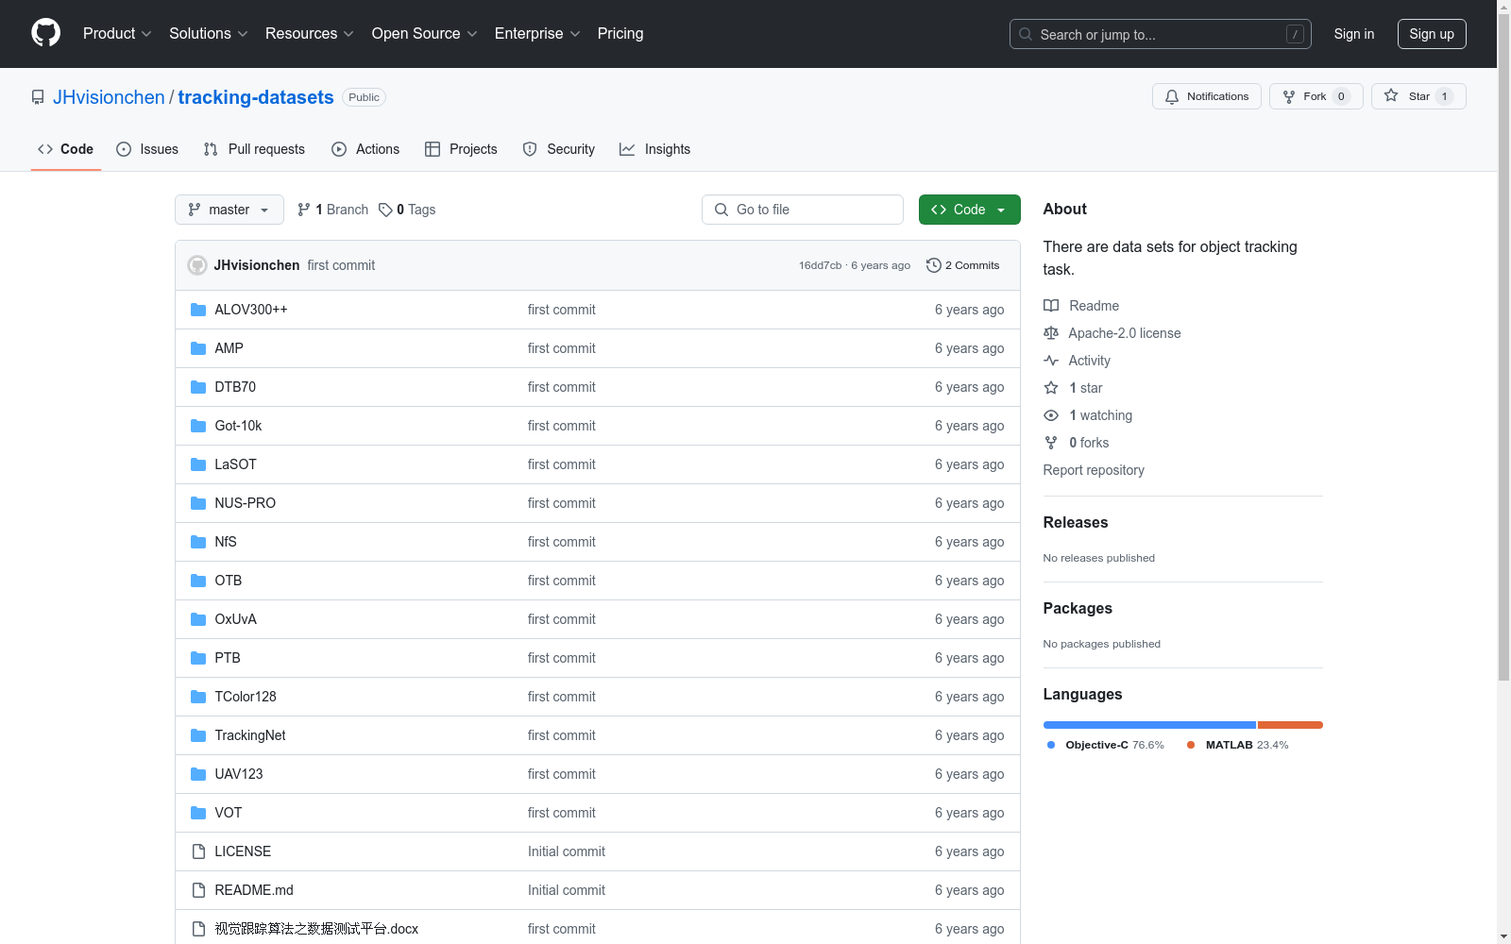Expand the Resources menu
The height and width of the screenshot is (944, 1511).
pos(310,33)
